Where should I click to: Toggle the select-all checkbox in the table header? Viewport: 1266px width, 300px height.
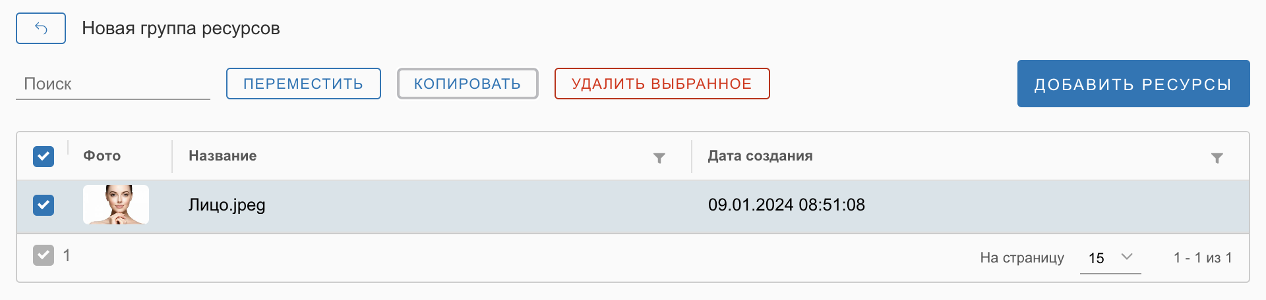pos(44,157)
